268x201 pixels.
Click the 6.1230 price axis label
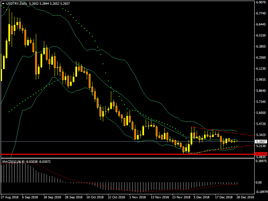tap(261, 69)
